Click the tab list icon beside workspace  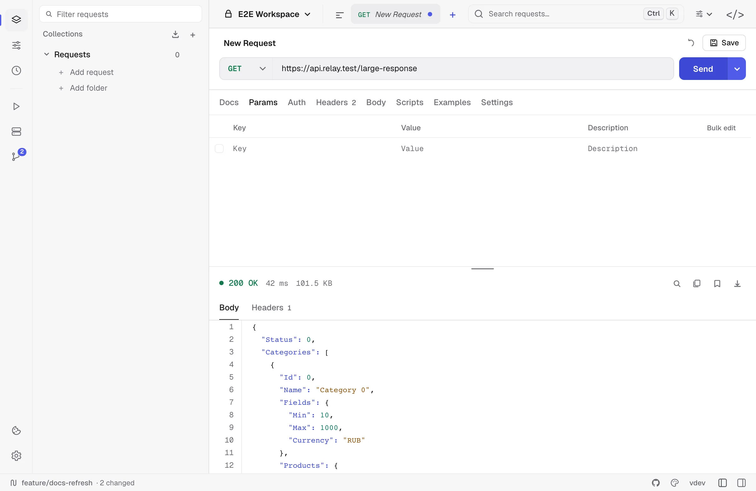[340, 14]
